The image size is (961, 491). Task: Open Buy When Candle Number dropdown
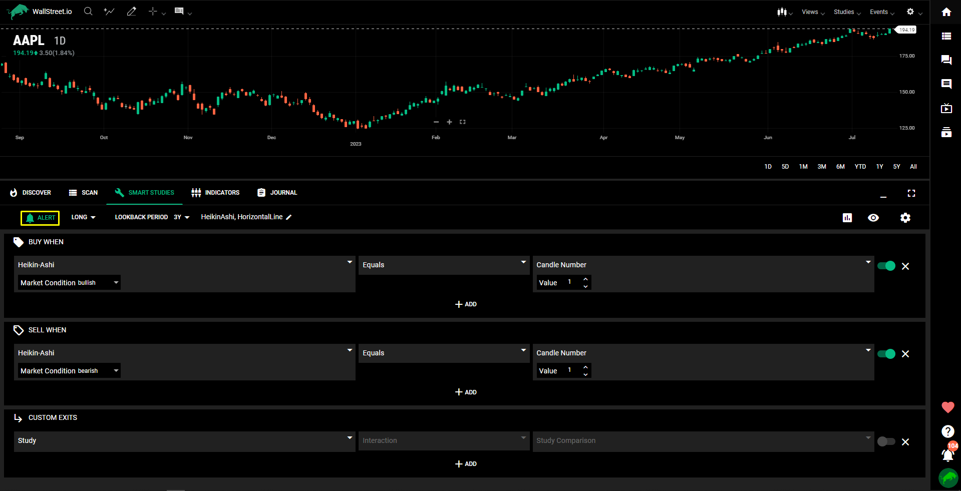click(704, 265)
